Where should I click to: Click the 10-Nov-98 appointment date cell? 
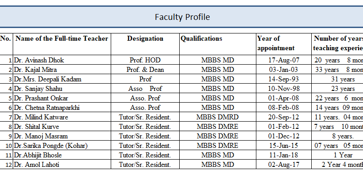tap(284, 89)
